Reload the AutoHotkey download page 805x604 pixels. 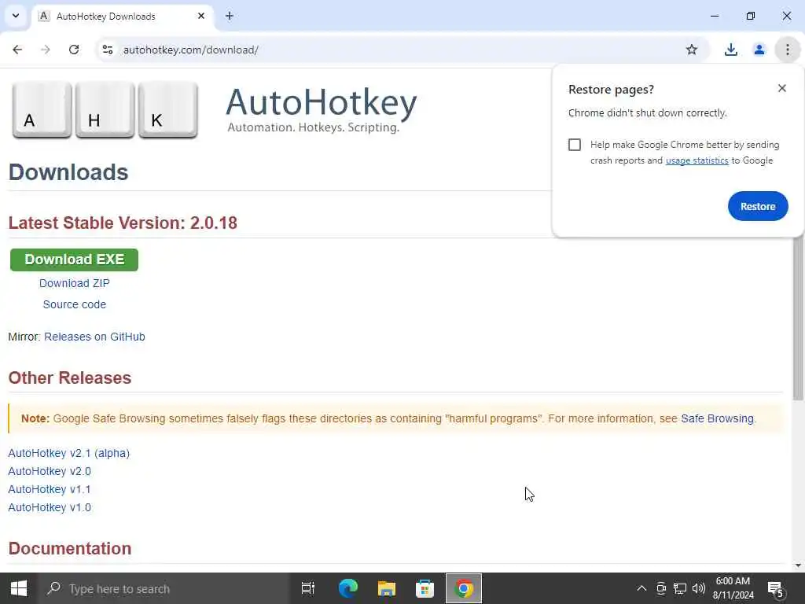click(x=74, y=50)
